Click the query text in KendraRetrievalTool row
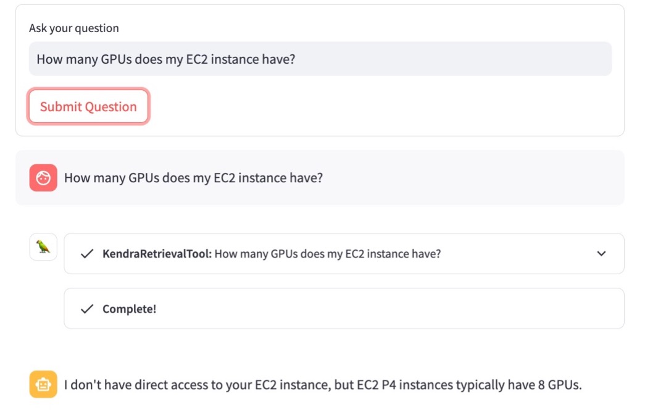This screenshot has height=415, width=645. [x=327, y=254]
